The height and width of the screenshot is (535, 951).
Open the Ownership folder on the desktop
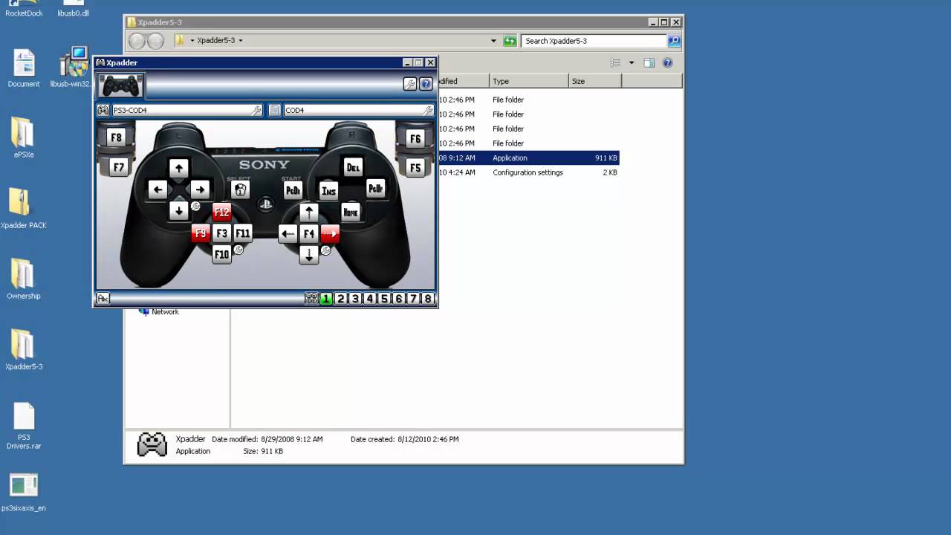tap(24, 279)
